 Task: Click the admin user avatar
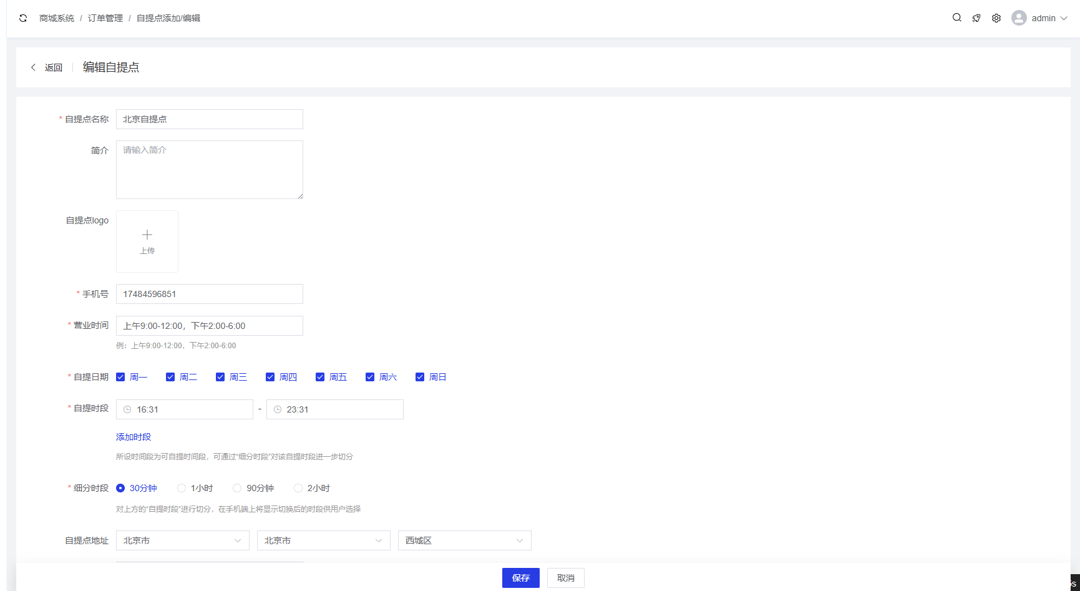pyautogui.click(x=1019, y=18)
